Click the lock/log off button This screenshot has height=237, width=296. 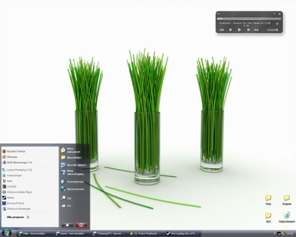[x=67, y=225]
